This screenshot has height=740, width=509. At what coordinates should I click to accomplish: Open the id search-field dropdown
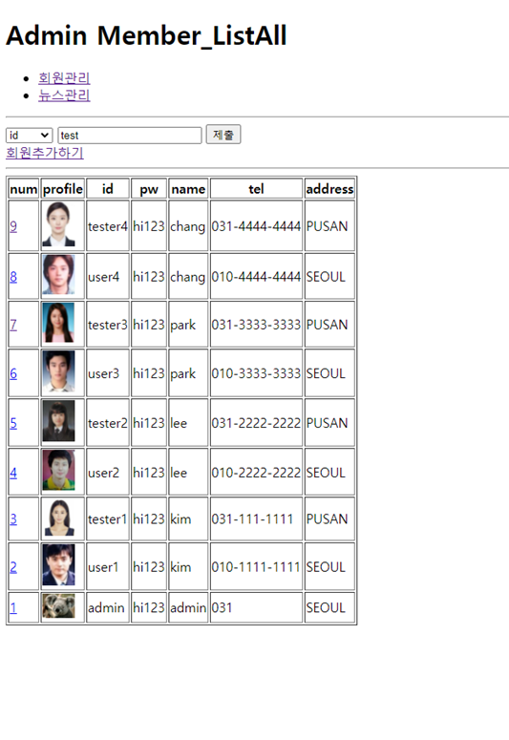29,136
